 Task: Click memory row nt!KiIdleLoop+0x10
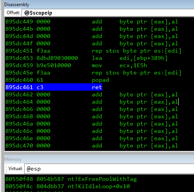click(68, 186)
